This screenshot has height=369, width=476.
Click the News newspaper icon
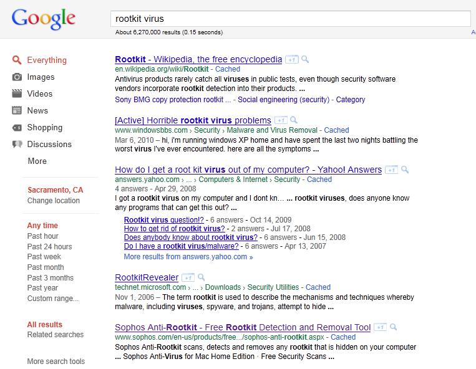pos(17,110)
